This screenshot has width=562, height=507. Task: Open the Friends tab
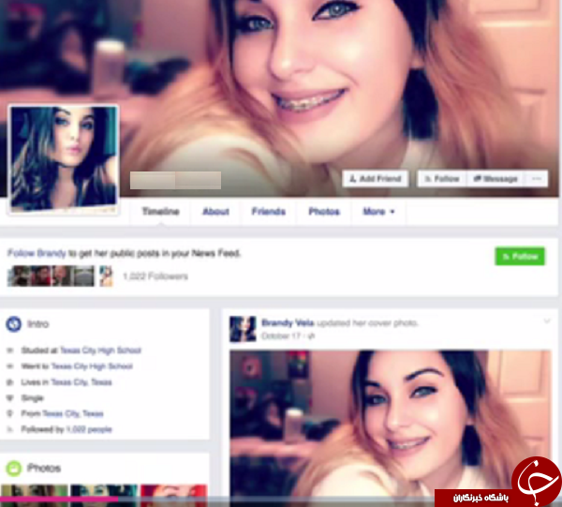(269, 212)
